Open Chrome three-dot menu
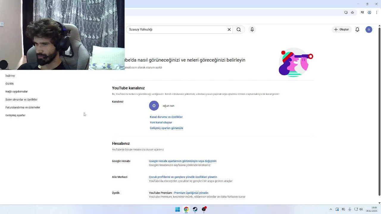The height and width of the screenshot is (214, 381). tap(377, 12)
